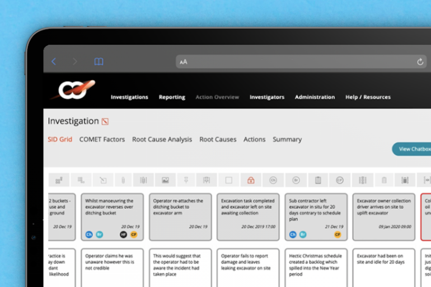This screenshot has height=287, width=431.
Task: Switch to the Root Cause Analysis tab
Action: pos(162,140)
